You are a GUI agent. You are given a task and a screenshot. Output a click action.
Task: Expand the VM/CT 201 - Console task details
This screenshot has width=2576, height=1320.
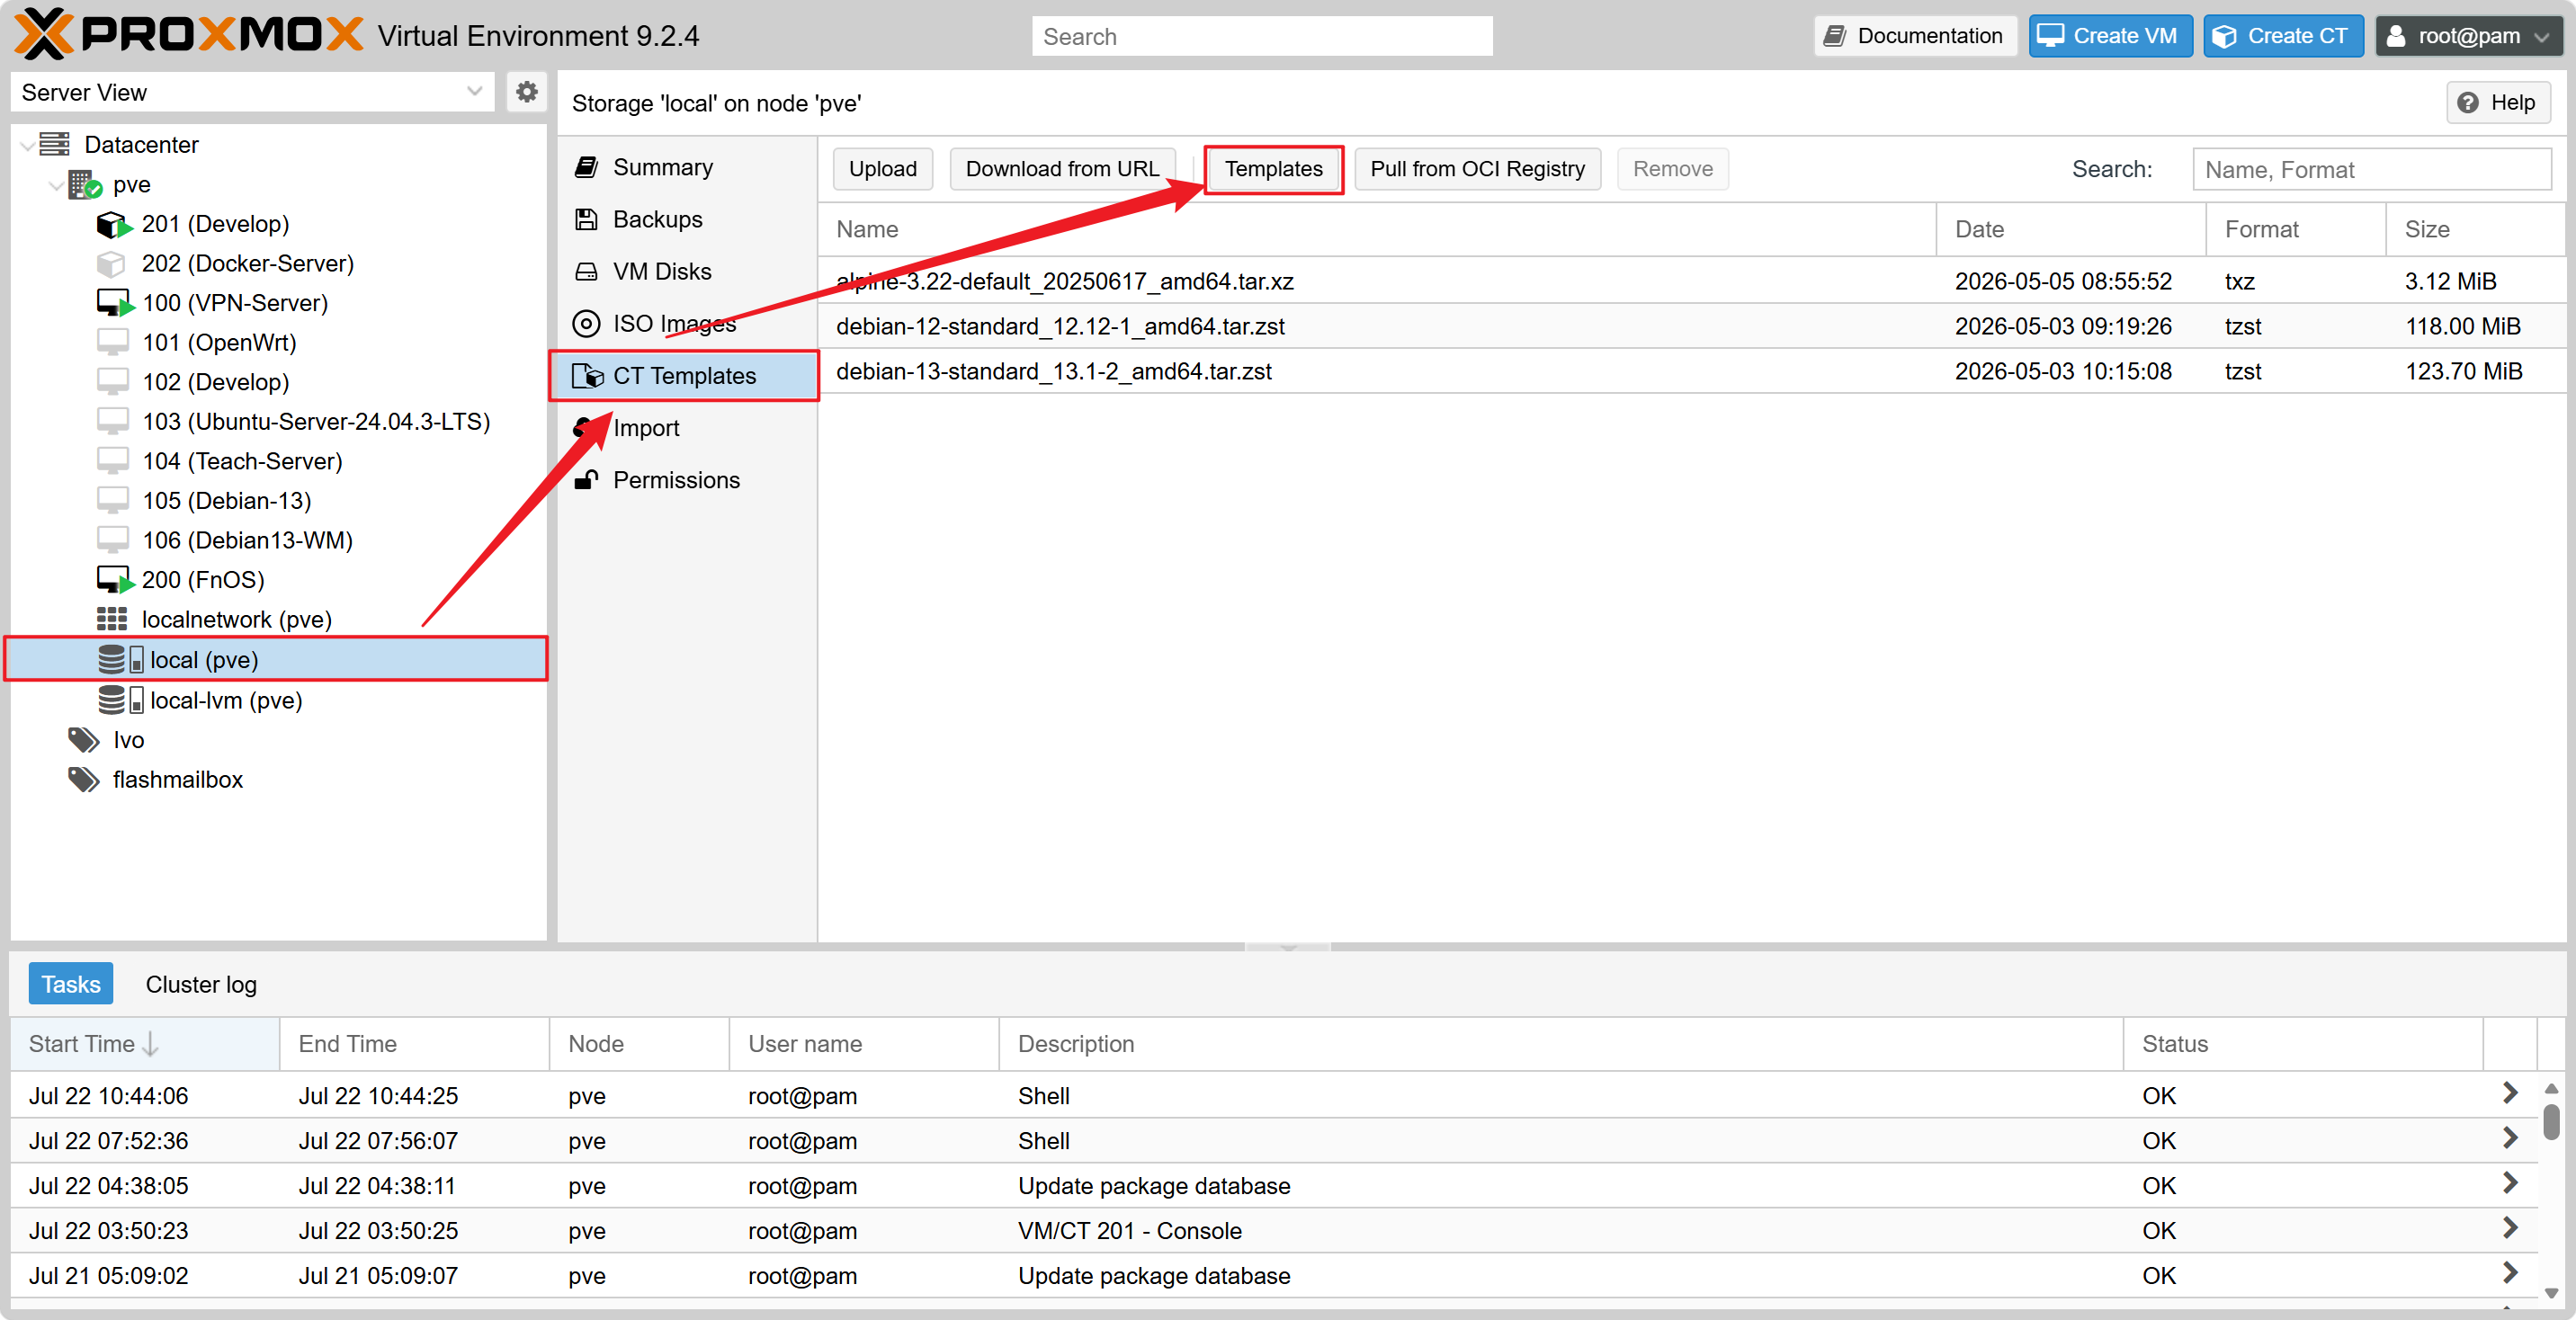pos(2510,1229)
